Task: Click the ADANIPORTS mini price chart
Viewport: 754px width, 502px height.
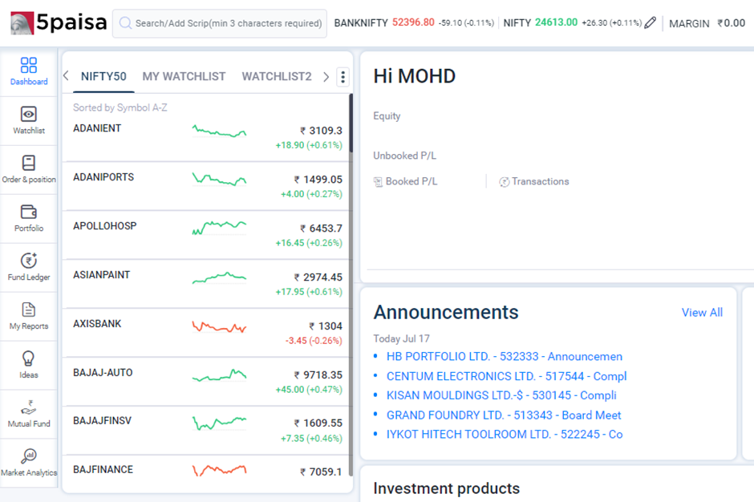Action: point(219,180)
